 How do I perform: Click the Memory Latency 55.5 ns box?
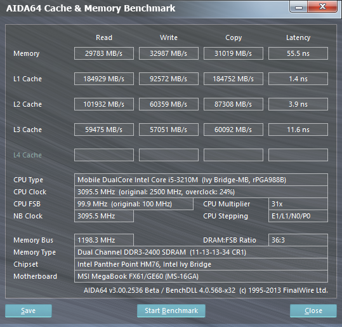tap(298, 53)
